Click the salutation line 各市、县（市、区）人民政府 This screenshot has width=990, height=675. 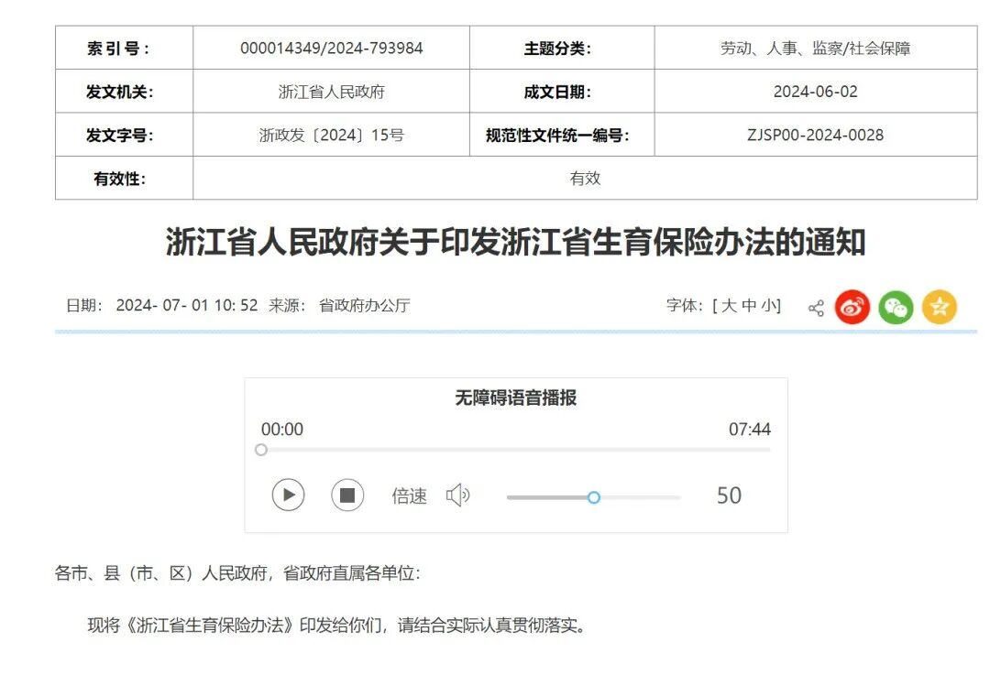tap(238, 572)
